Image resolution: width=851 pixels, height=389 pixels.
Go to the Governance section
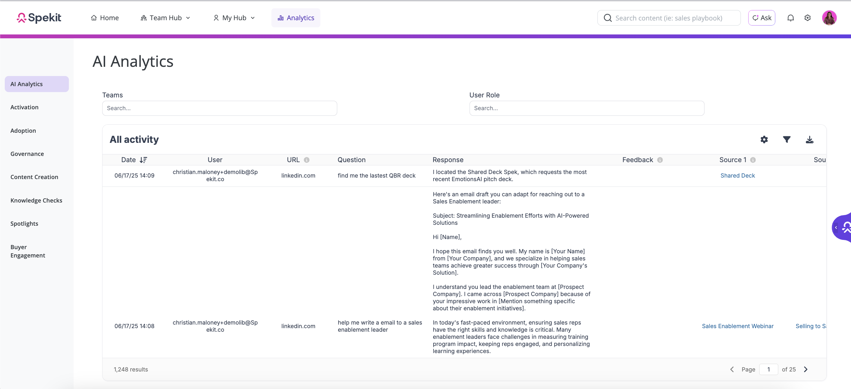coord(27,154)
